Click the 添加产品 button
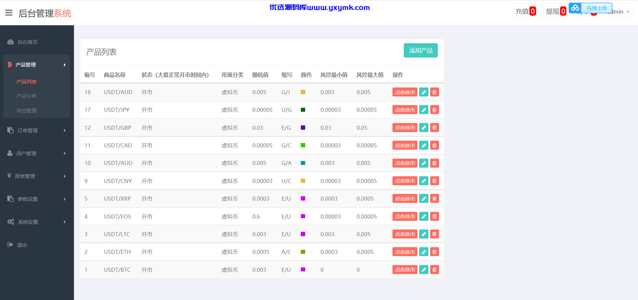Image resolution: width=638 pixels, height=300 pixels. (x=421, y=51)
